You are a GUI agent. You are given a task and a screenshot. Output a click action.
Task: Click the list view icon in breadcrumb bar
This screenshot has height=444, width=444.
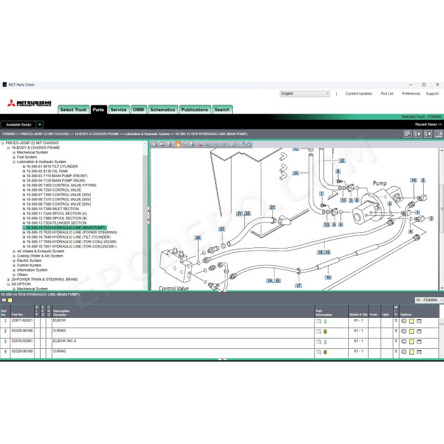pyautogui.click(x=407, y=134)
